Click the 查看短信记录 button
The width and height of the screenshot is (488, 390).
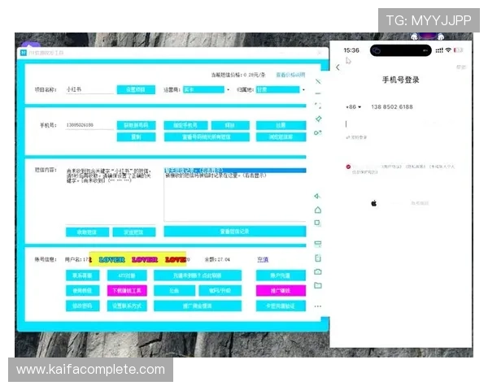pos(234,232)
